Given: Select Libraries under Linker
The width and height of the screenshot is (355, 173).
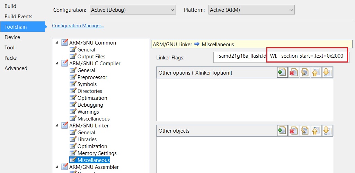Looking at the screenshot, I should coord(87,140).
